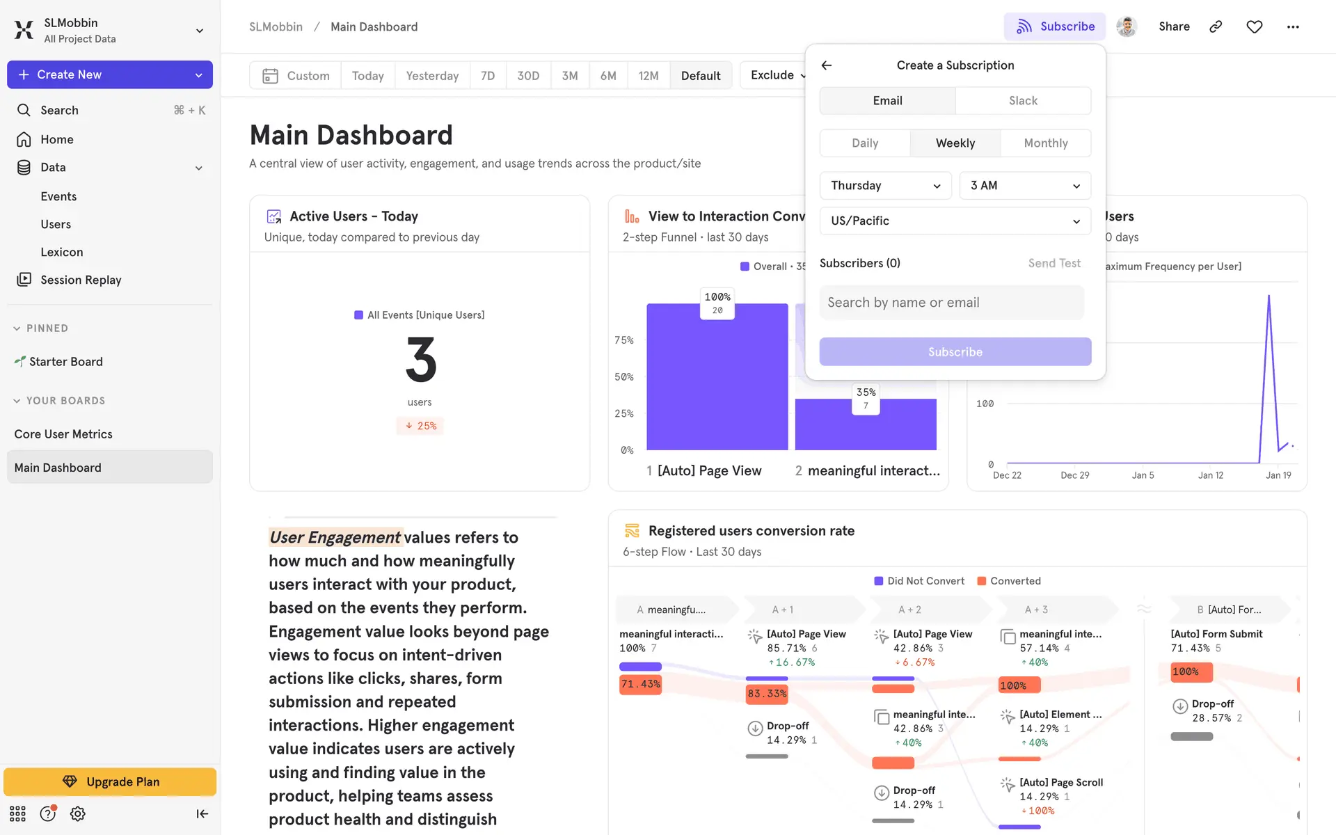
Task: Open the apps grid icon
Action: [17, 813]
